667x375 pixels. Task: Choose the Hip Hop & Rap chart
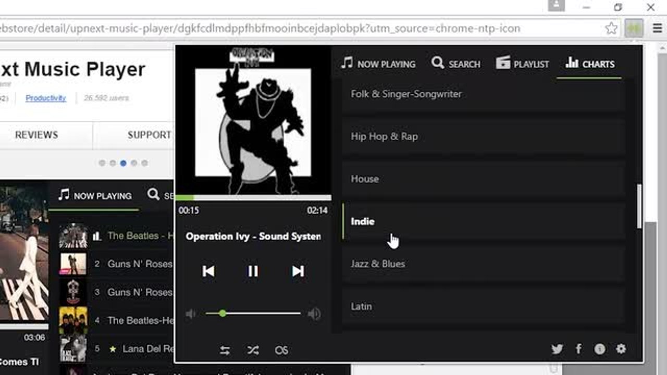pyautogui.click(x=484, y=136)
